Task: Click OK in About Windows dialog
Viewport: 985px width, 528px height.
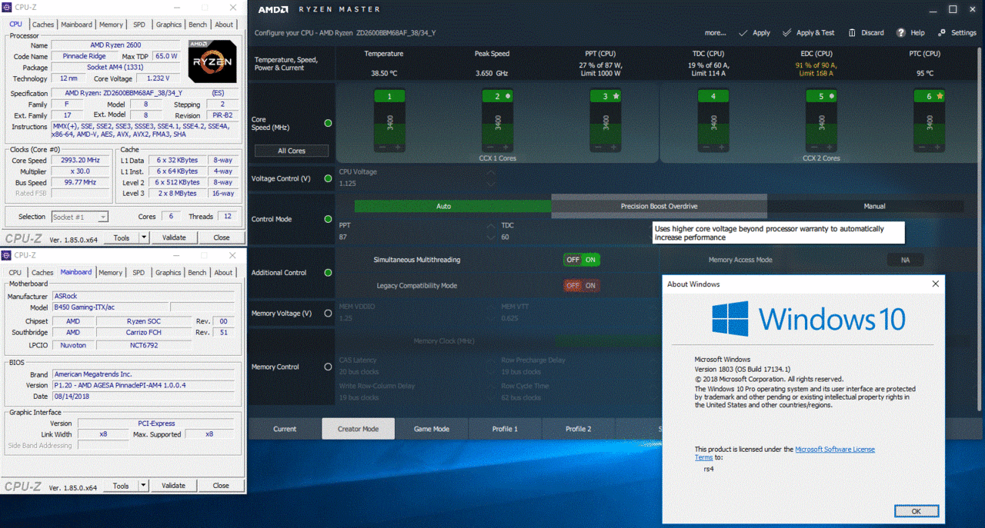Action: (916, 511)
